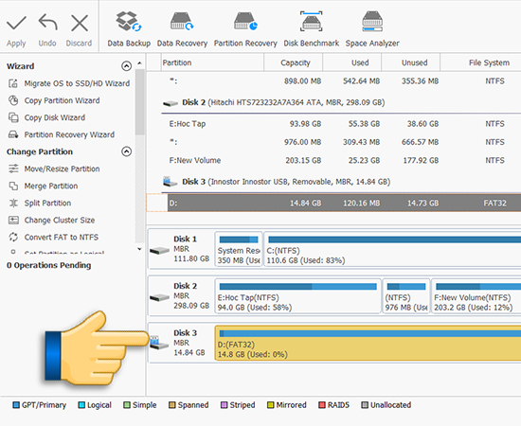Click the Disk 3 Innostor header row
521x426 pixels.
click(341, 182)
